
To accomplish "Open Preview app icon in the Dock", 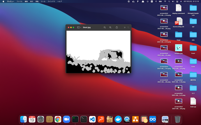I will point(165,119).
